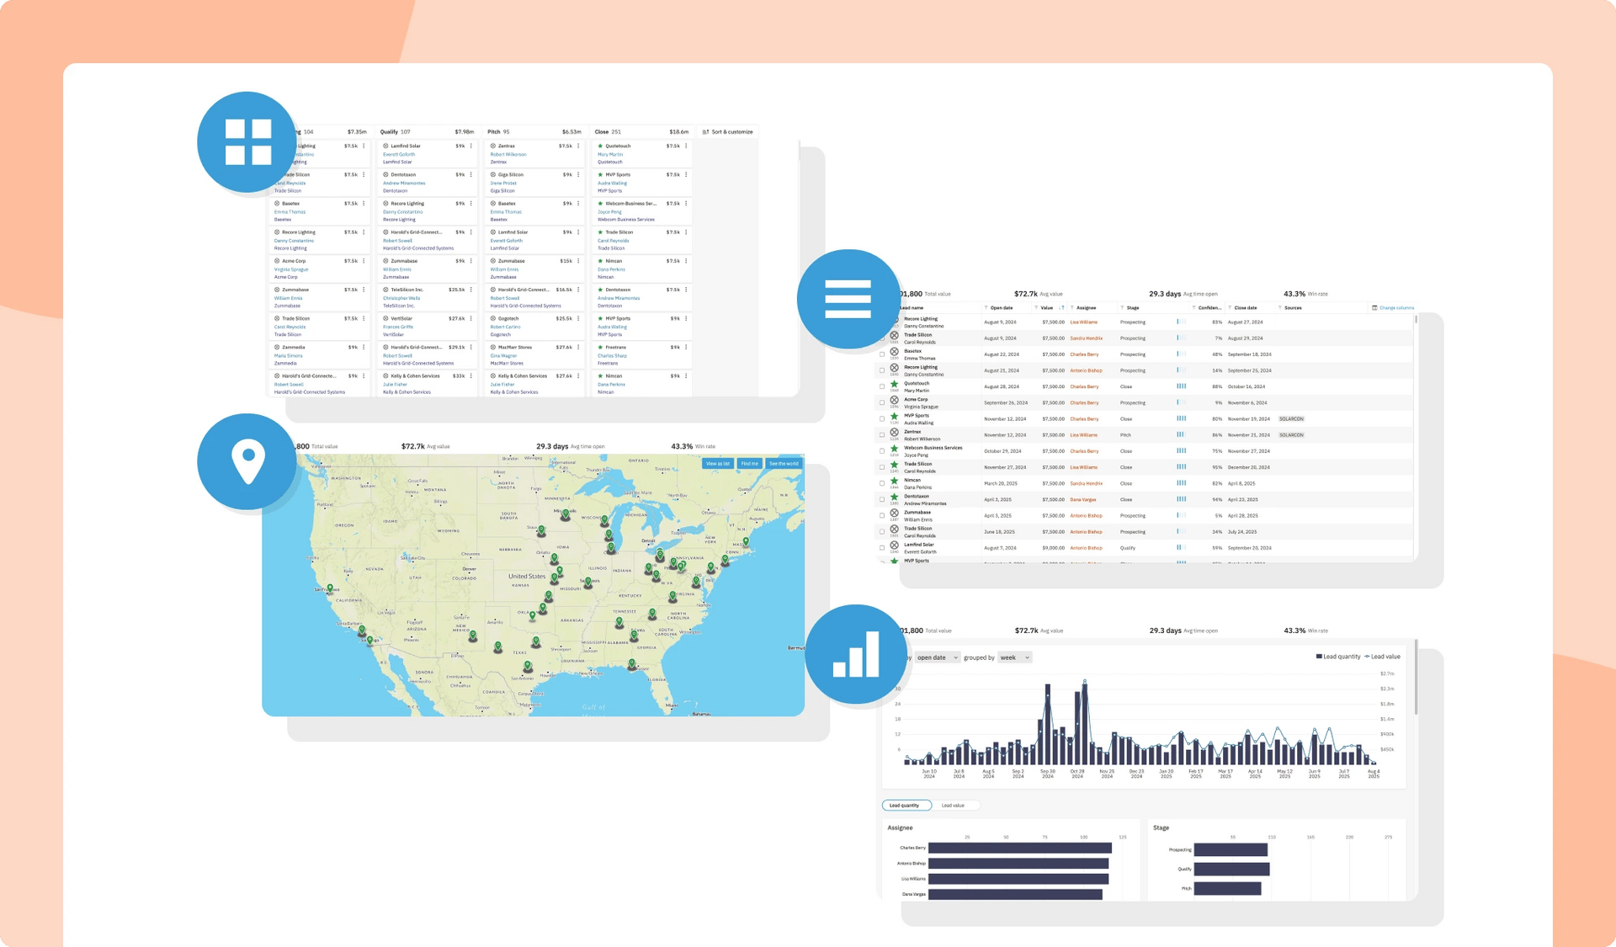1616x947 pixels.
Task: Tick the checkbox for the Basetex row
Action: pos(881,354)
